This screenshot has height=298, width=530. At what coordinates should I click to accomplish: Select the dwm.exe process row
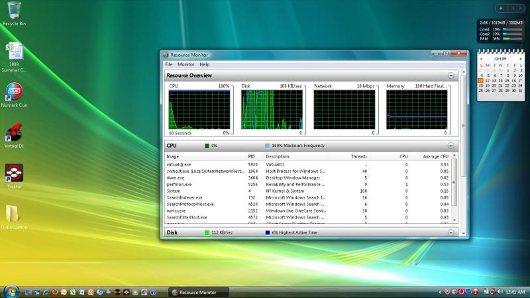coord(307,177)
